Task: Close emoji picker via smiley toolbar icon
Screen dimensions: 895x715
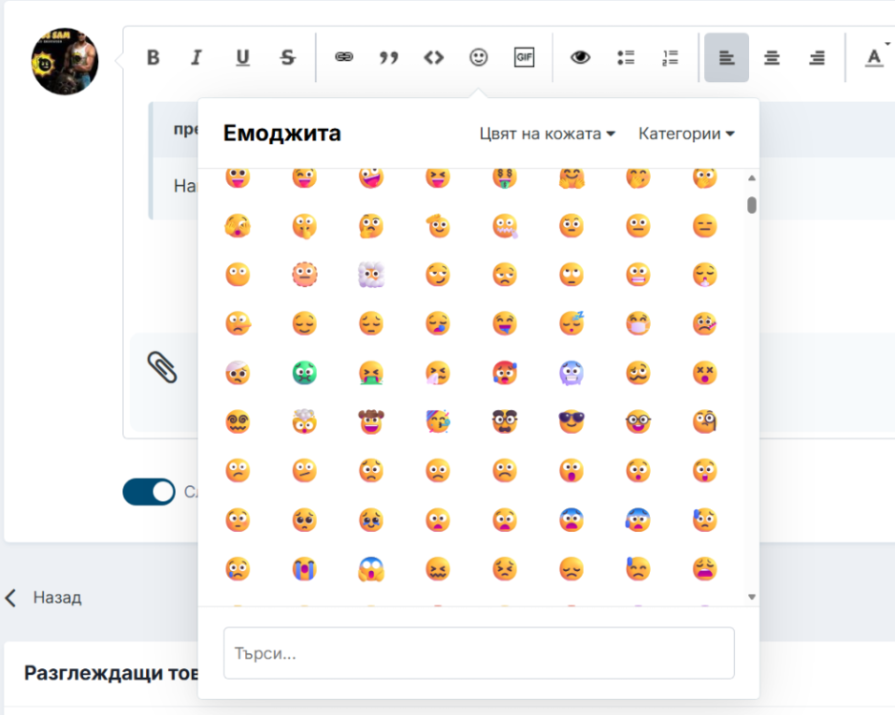Action: (x=478, y=57)
